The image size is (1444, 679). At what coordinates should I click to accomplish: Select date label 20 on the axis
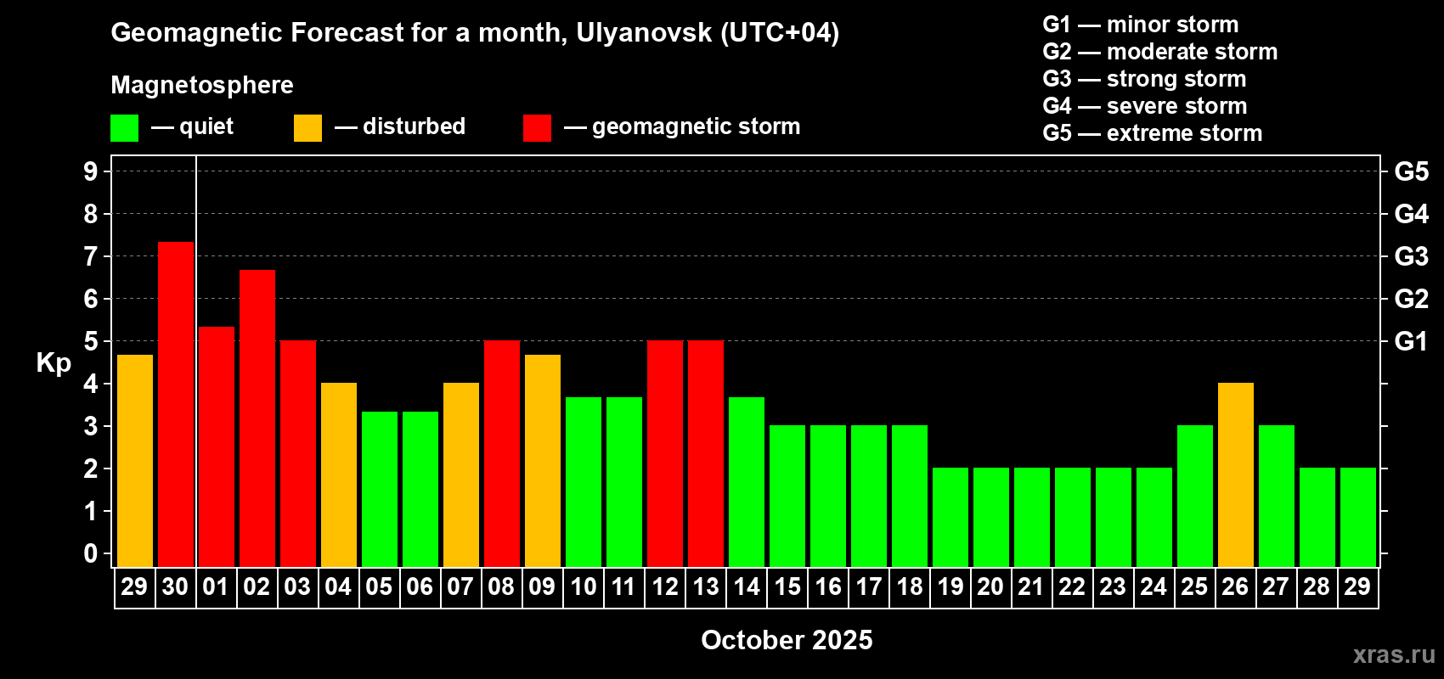pyautogui.click(x=990, y=586)
